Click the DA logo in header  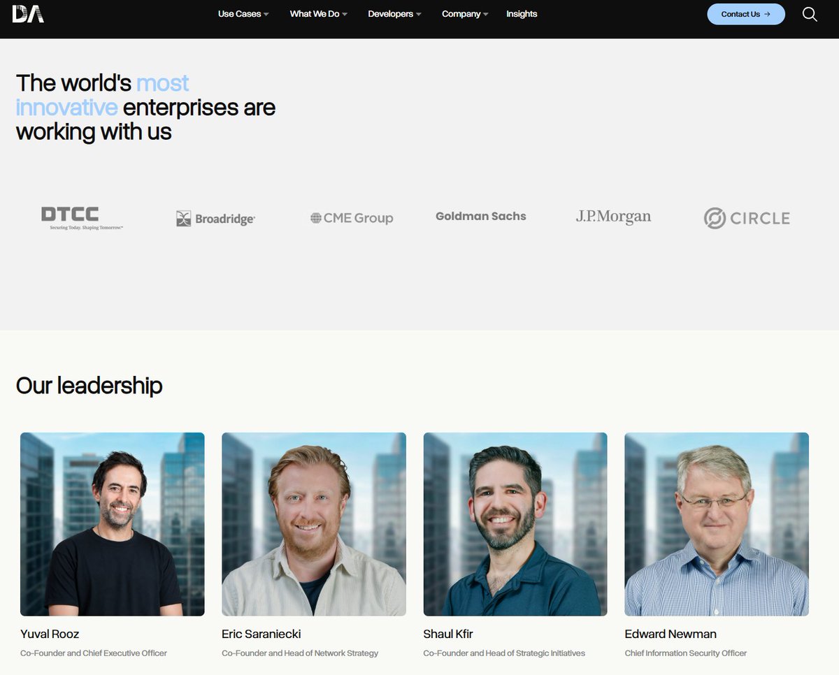pyautogui.click(x=28, y=13)
